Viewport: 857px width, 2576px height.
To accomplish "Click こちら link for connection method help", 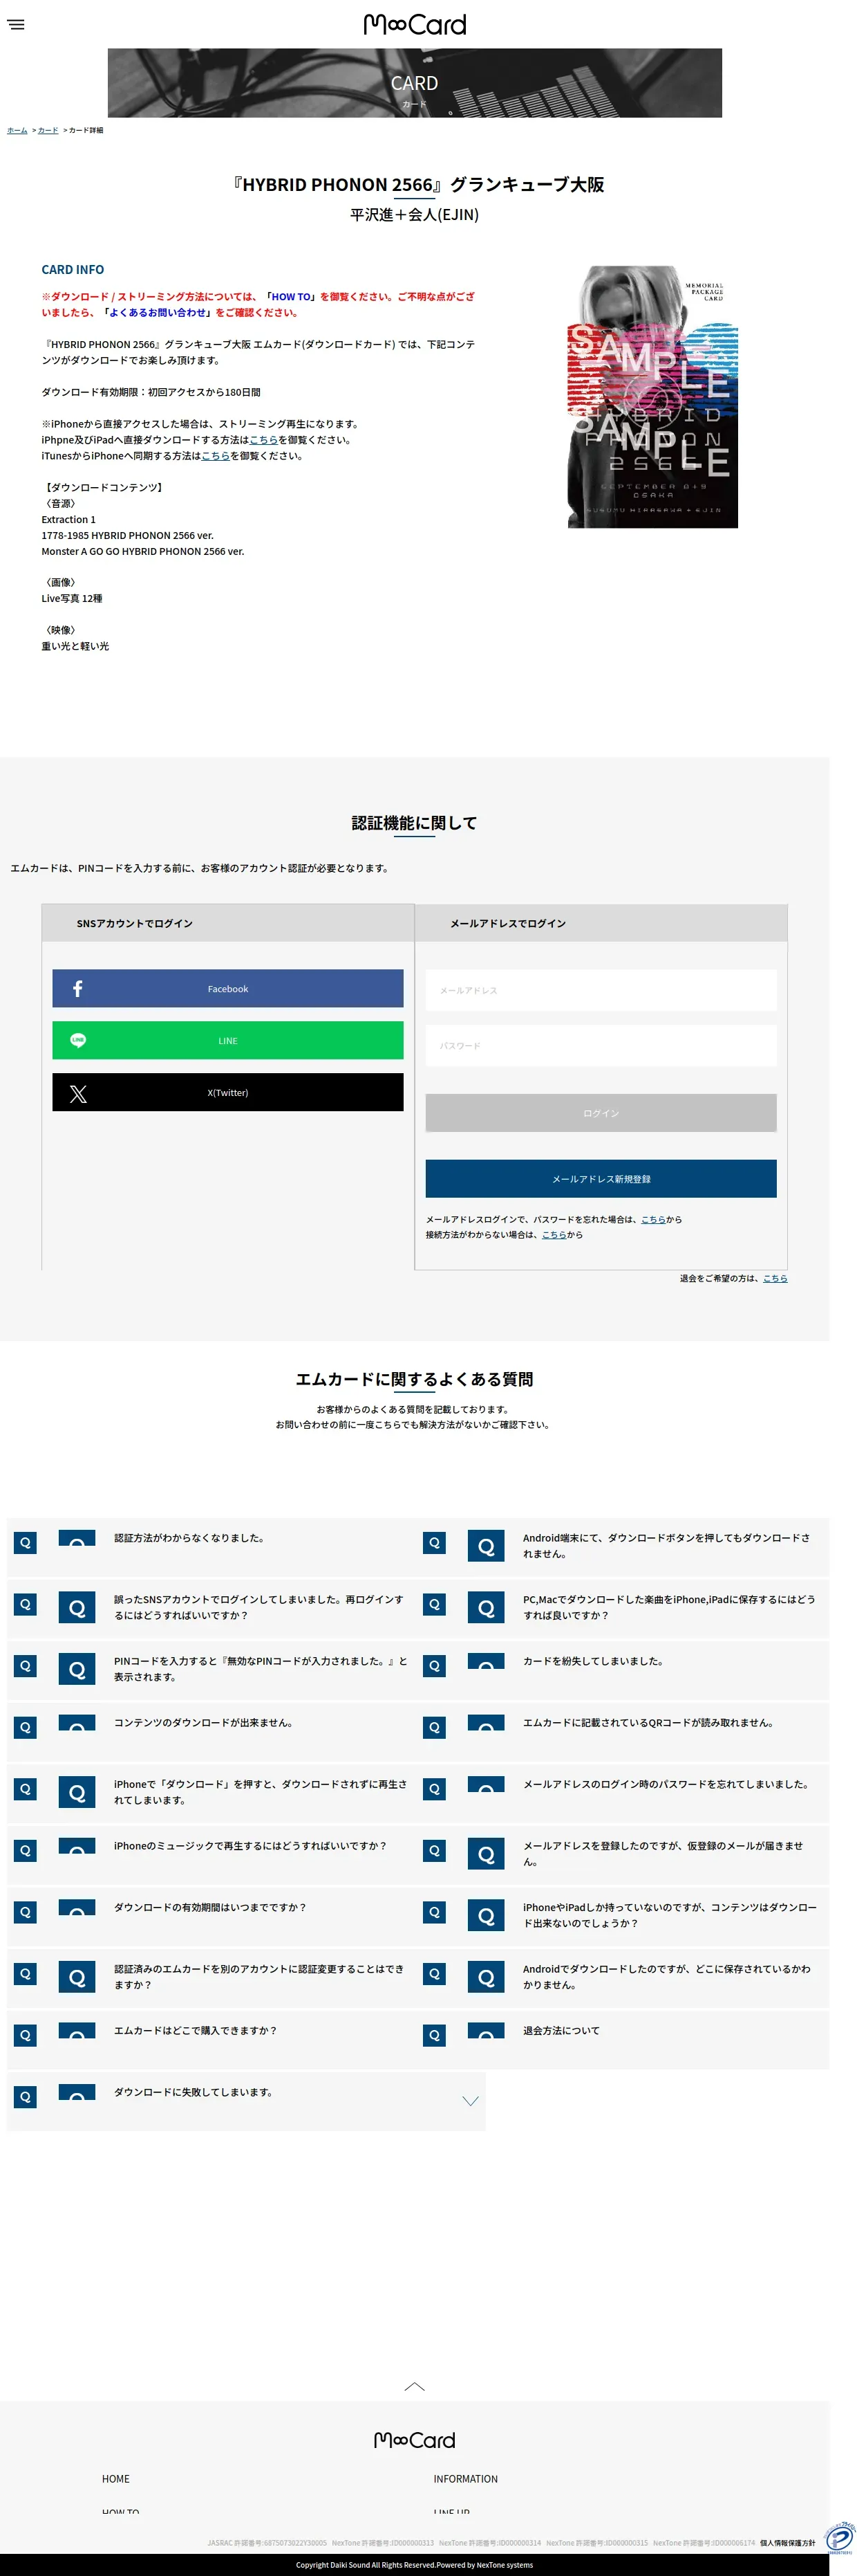I will tap(554, 1235).
